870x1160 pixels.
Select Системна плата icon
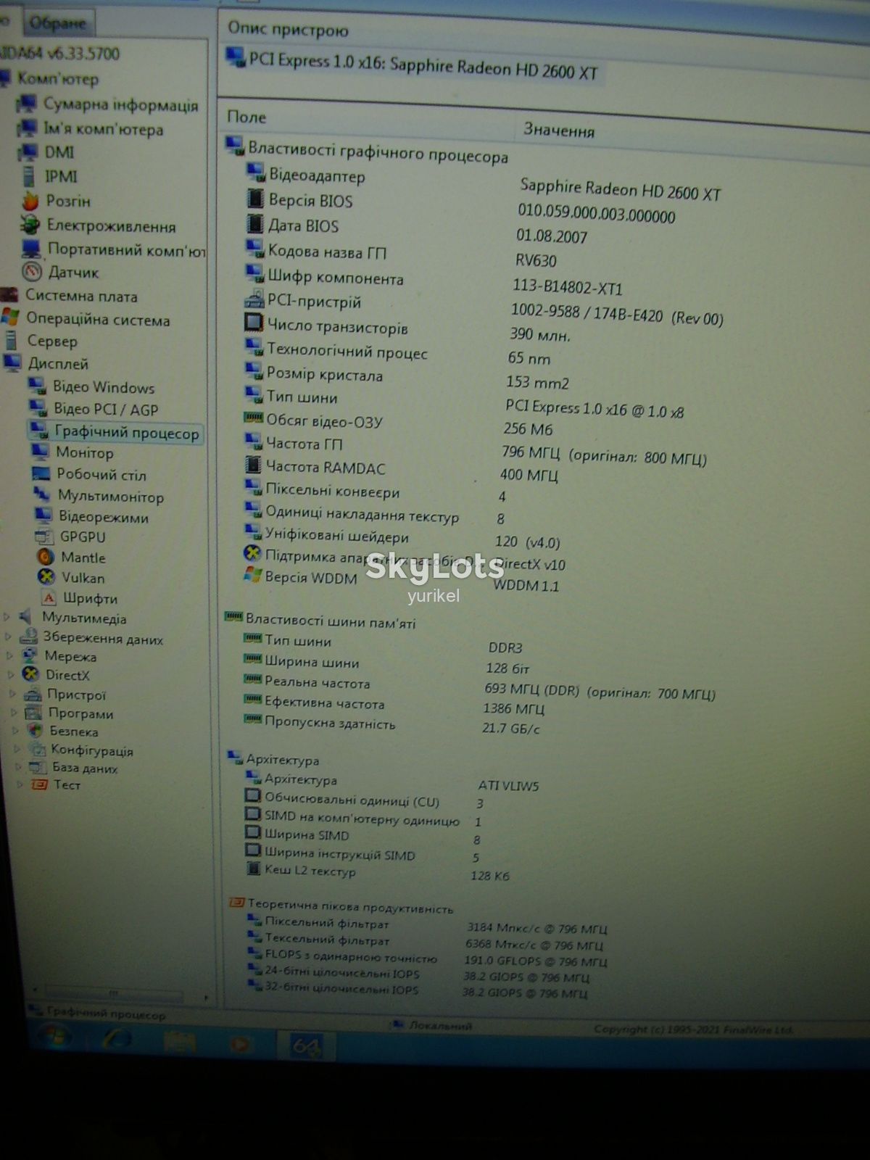9,295
